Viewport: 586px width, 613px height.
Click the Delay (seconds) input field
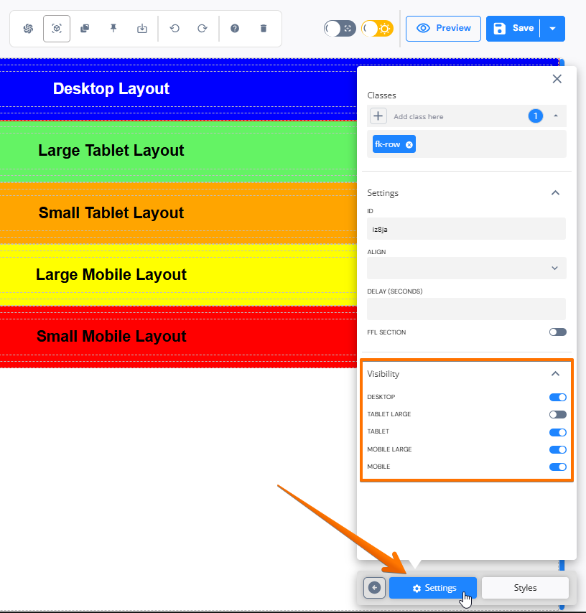tap(466, 309)
